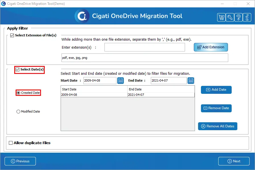The width and height of the screenshot is (255, 170).
Task: Go back with the Previous button
Action: (20, 161)
